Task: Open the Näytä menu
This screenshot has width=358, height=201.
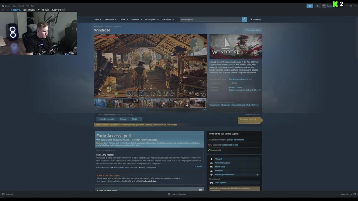Action: [x=14, y=6]
